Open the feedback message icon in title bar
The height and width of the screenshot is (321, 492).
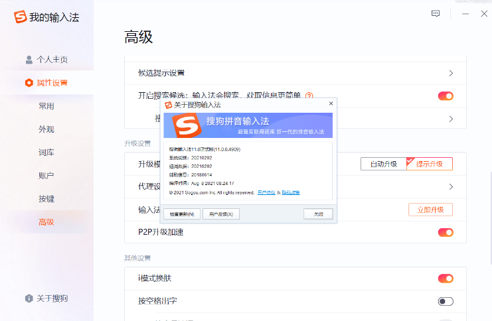click(436, 13)
